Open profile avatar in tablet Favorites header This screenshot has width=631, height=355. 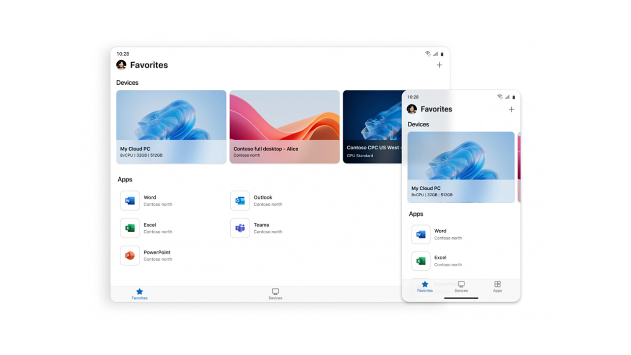click(121, 65)
